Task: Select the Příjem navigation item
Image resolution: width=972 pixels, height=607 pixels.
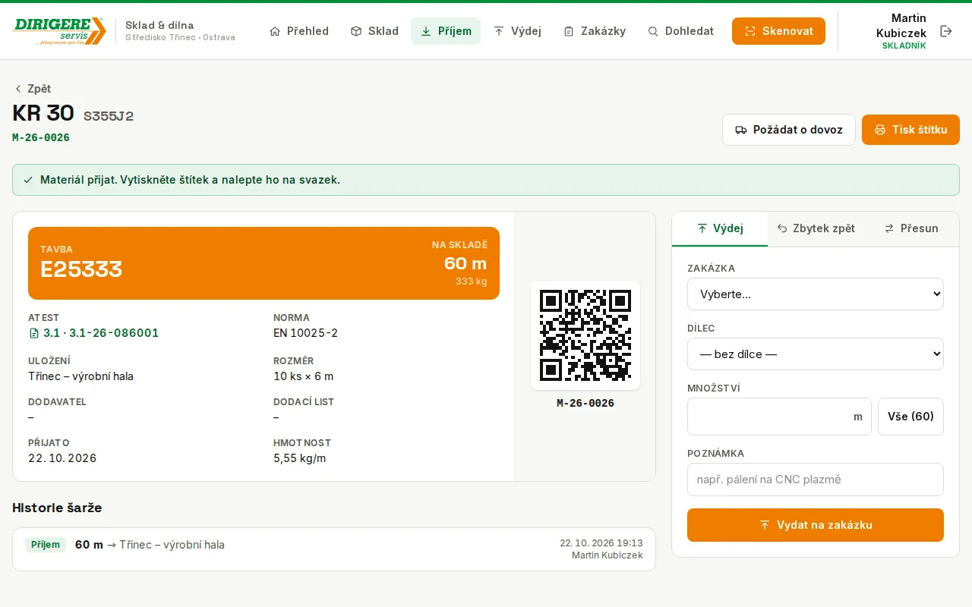Action: point(446,31)
